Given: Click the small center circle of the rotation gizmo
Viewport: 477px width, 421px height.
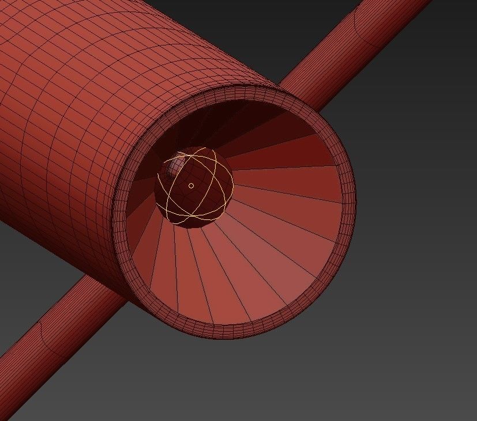Looking at the screenshot, I should 191,185.
